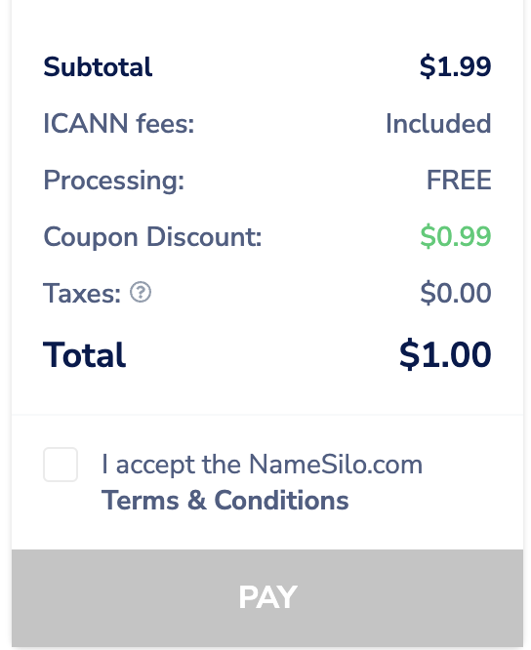Click the Taxes help question-mark icon

click(x=141, y=292)
